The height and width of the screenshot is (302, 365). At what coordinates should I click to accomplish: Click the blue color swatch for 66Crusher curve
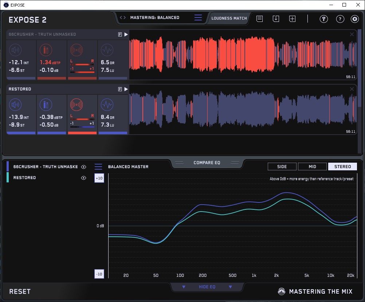(8, 166)
